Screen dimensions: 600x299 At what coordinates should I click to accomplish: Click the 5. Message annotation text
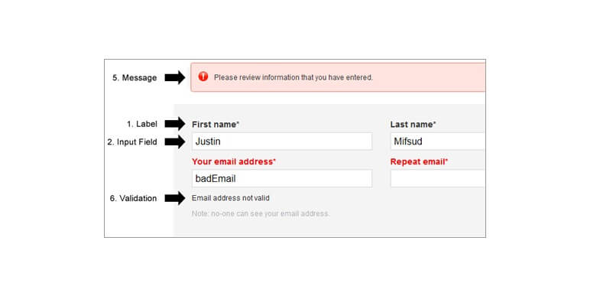135,78
